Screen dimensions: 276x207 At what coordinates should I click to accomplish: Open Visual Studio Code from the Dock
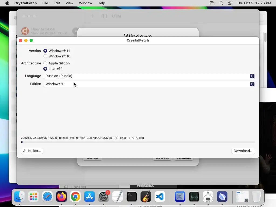160,196
